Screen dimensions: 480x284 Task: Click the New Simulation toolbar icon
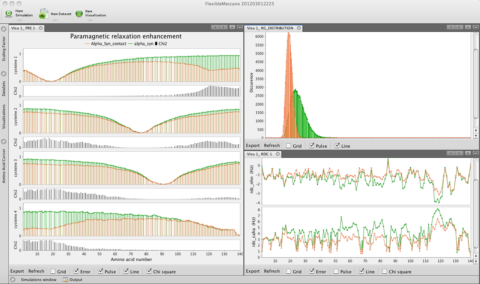tap(9, 14)
